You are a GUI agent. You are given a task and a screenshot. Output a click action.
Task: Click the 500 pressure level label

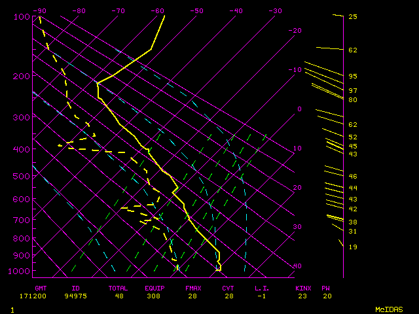[x=22, y=176]
